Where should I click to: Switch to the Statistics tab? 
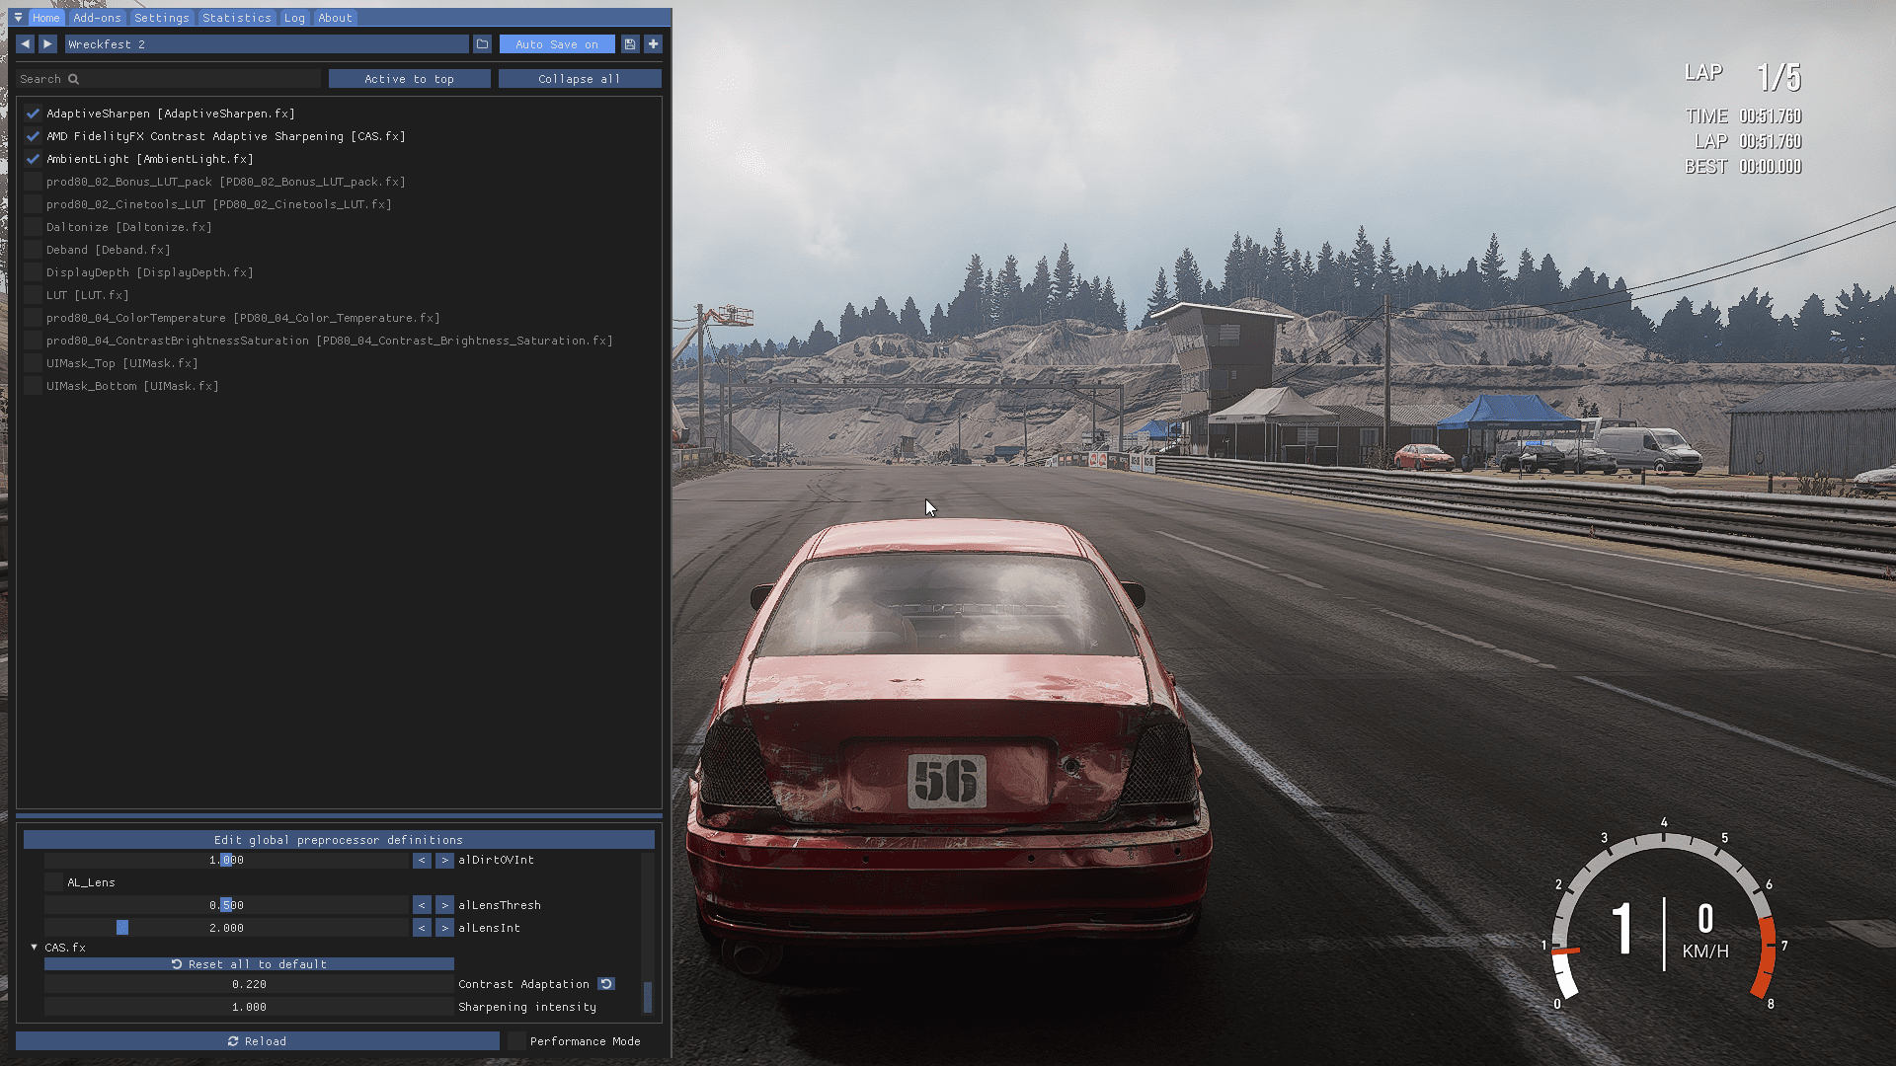coord(236,18)
